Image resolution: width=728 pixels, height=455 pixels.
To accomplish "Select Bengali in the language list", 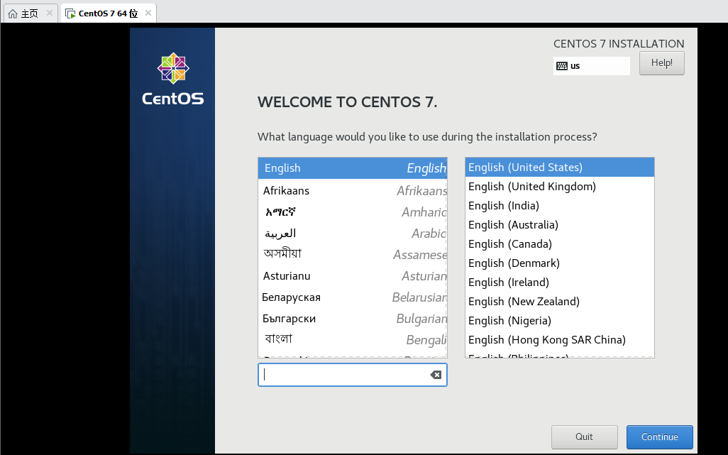I will 353,340.
